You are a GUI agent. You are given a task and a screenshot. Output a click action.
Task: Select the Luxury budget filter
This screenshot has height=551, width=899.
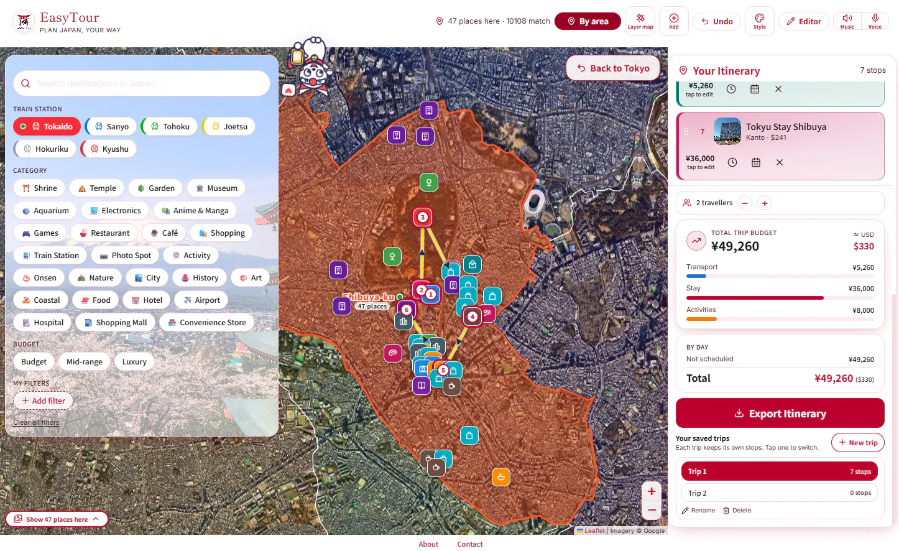point(134,362)
